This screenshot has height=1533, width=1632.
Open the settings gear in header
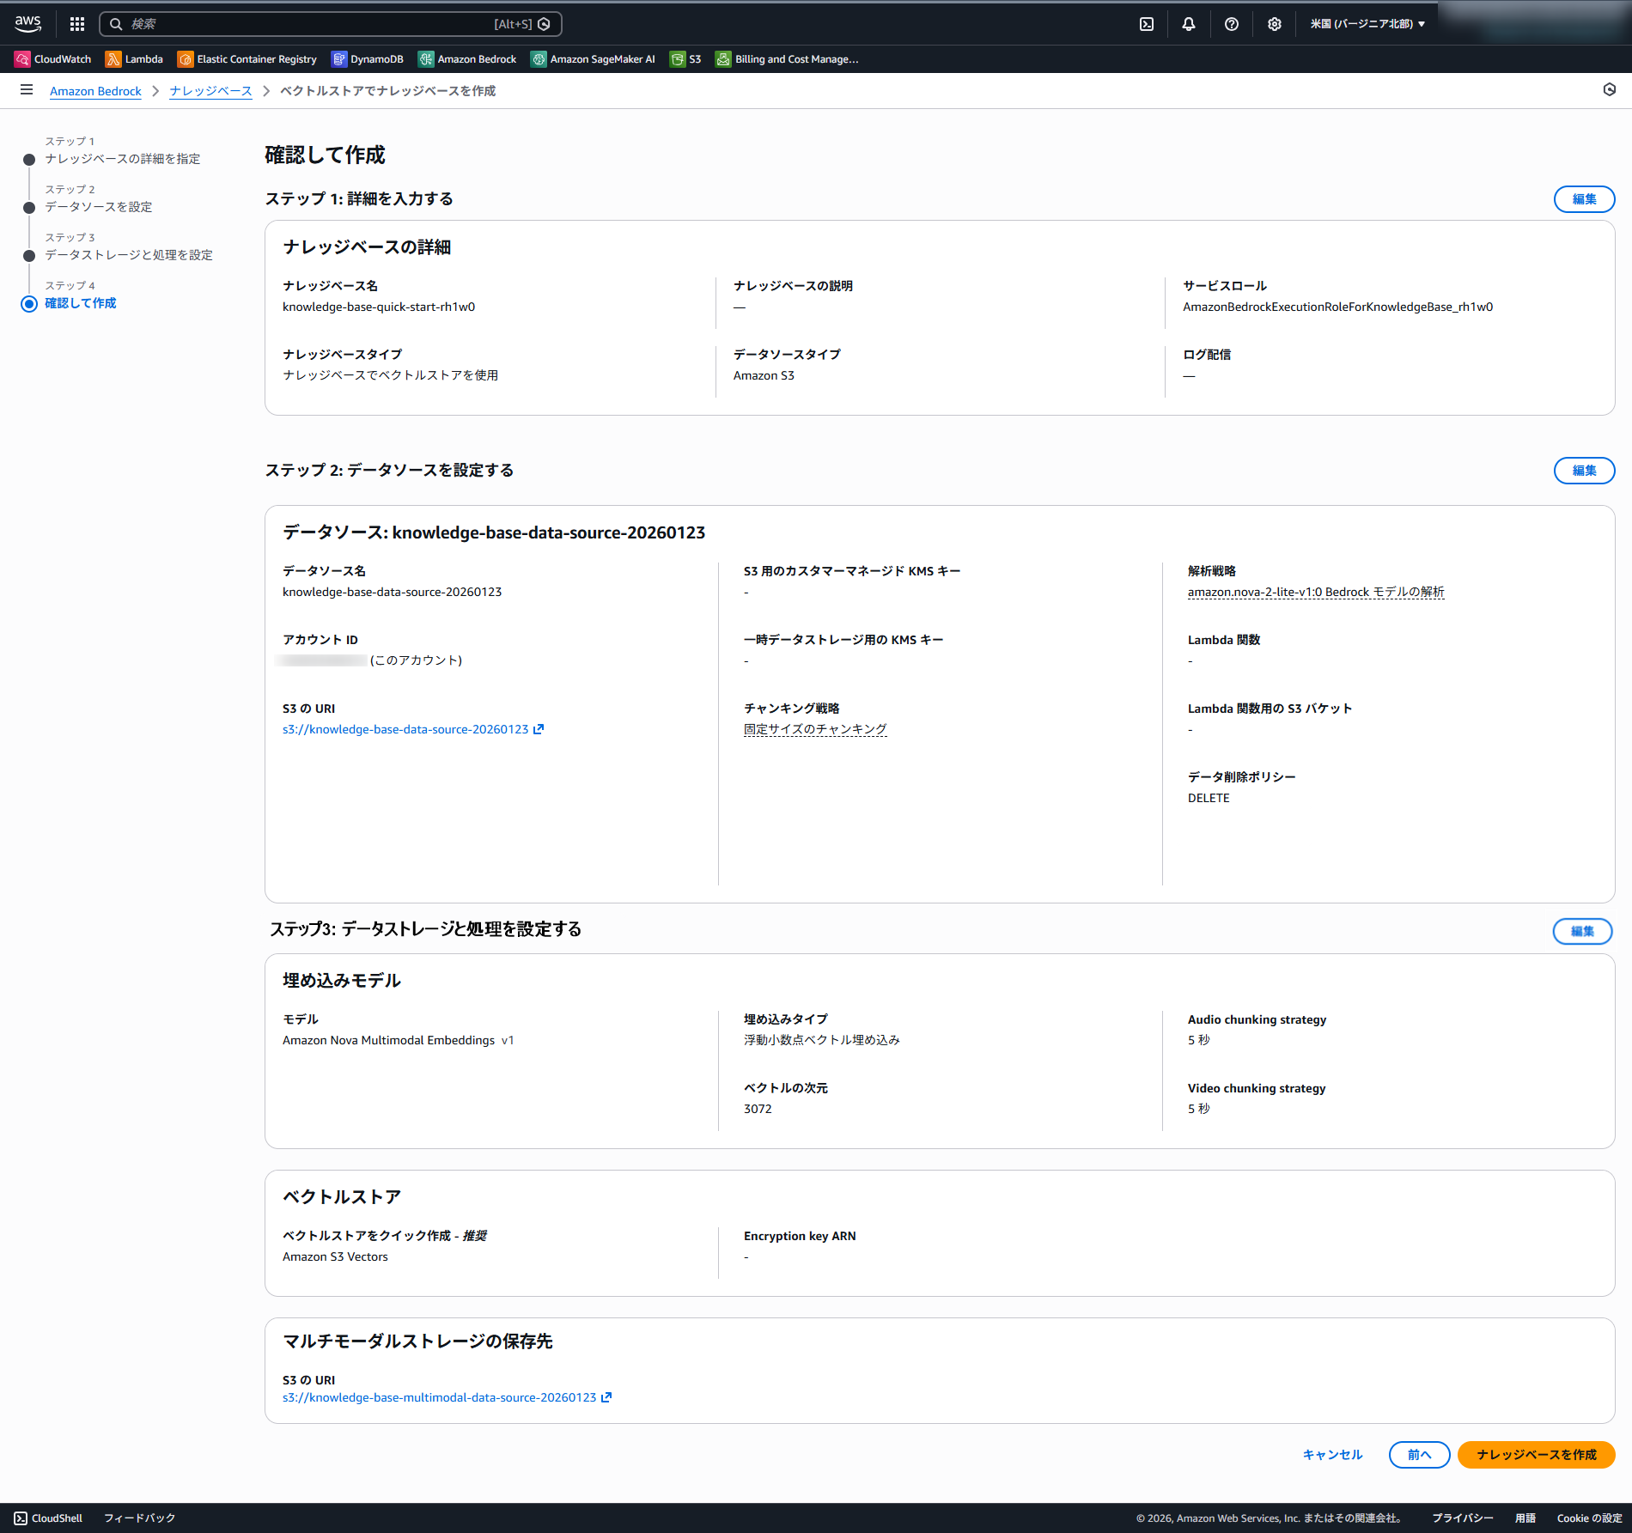[x=1275, y=24]
